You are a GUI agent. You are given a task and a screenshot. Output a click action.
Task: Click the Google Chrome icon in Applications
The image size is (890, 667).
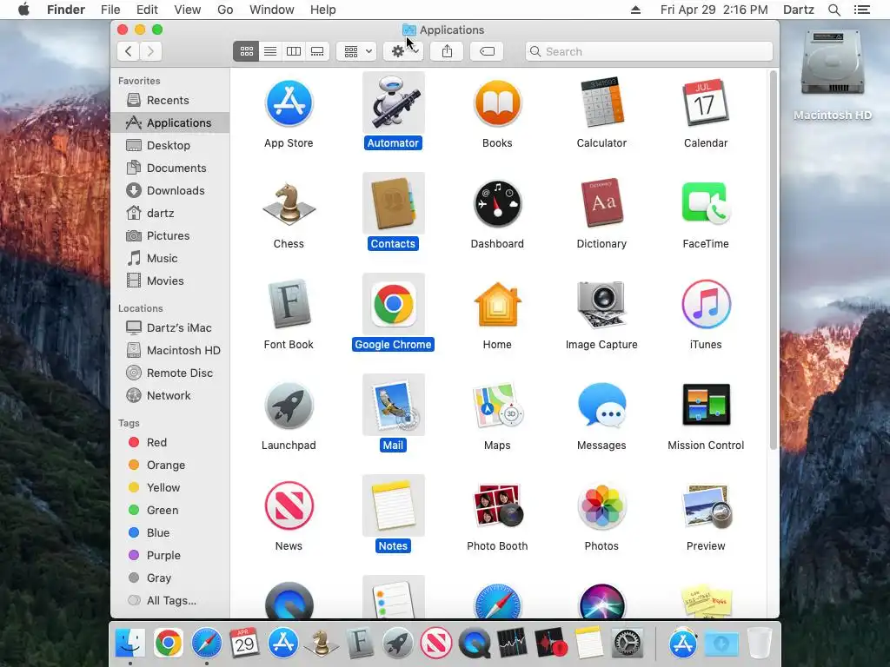coord(394,305)
